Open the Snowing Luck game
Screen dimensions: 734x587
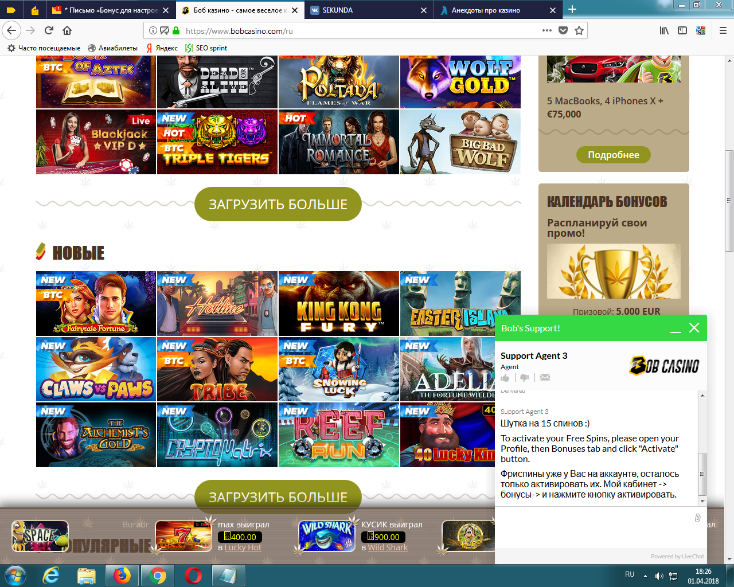[x=339, y=369]
